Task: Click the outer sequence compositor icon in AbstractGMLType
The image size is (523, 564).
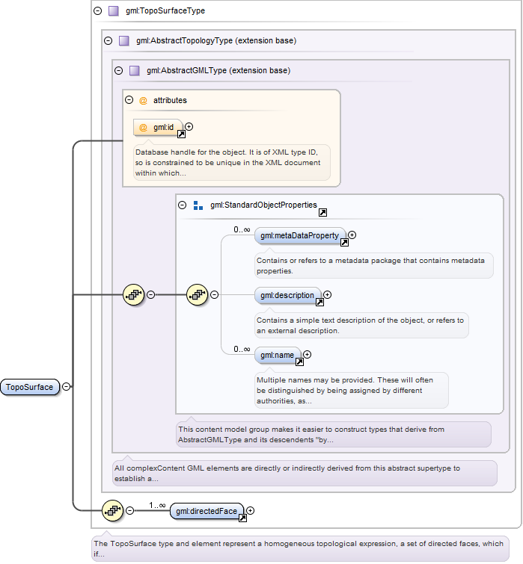Action: (134, 294)
